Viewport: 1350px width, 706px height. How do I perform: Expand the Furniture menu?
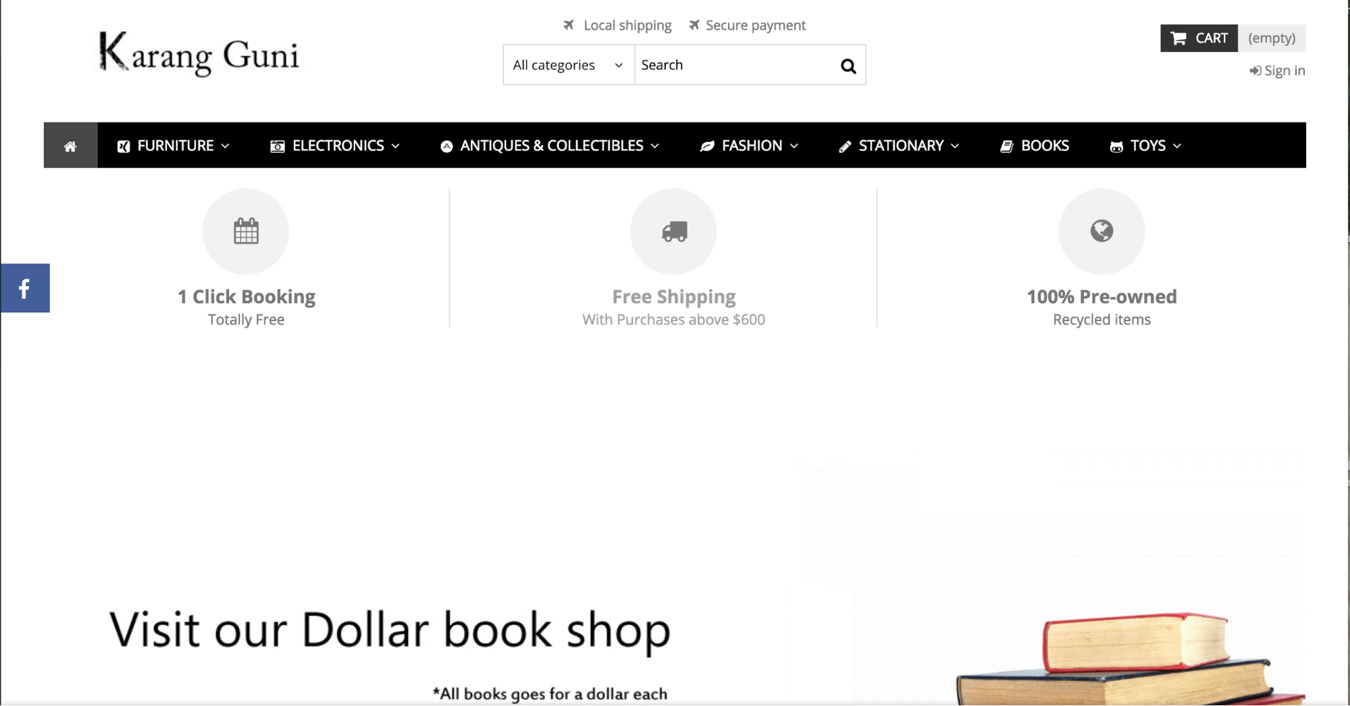click(174, 146)
